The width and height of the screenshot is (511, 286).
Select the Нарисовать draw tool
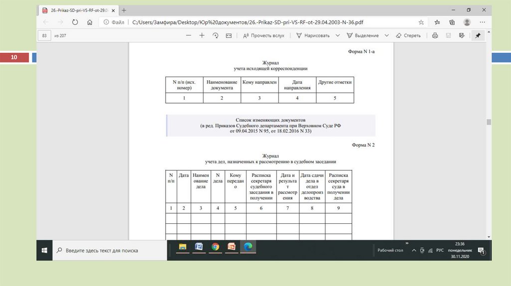(313, 35)
